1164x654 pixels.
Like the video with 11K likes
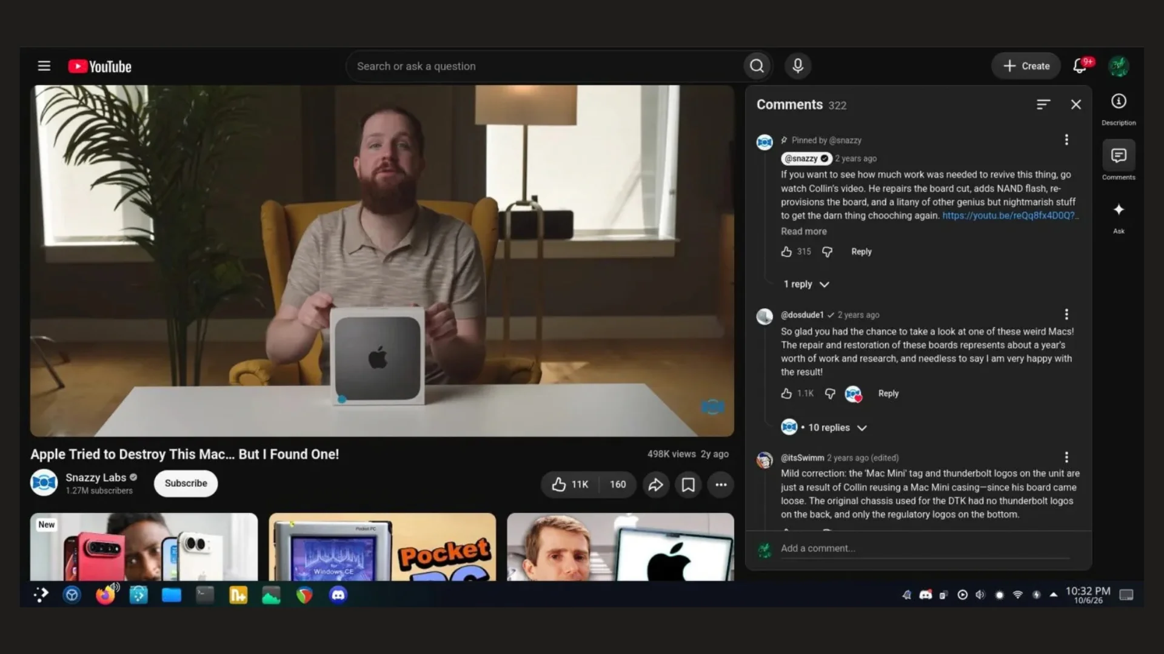(570, 484)
